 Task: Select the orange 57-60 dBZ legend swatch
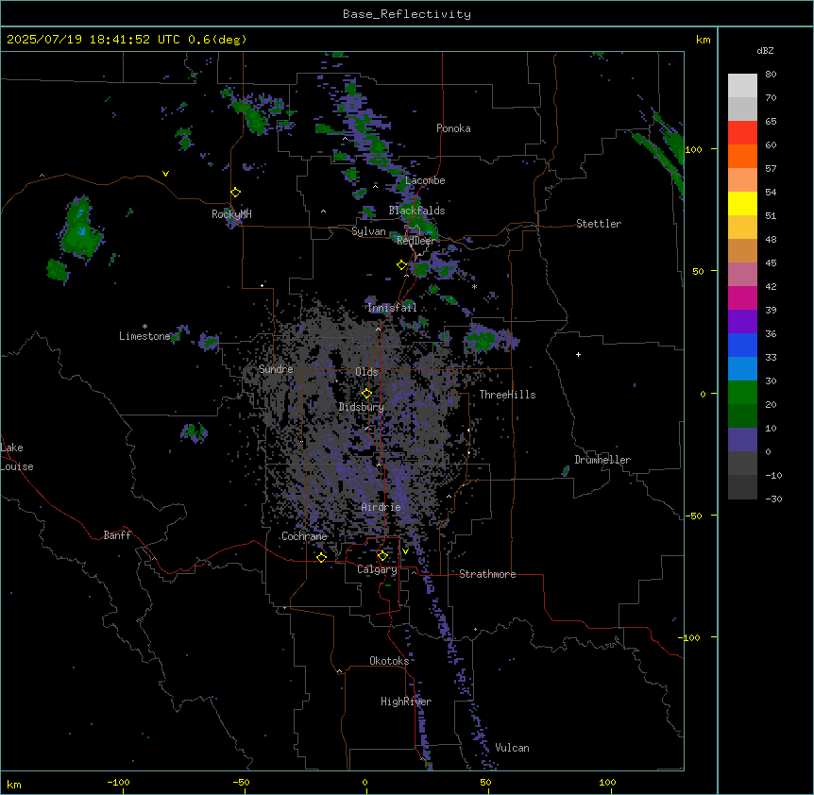pyautogui.click(x=742, y=156)
